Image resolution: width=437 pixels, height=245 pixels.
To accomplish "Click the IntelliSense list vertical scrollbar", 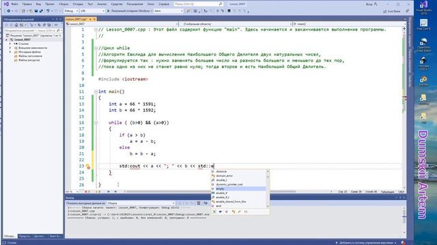I will (268, 189).
